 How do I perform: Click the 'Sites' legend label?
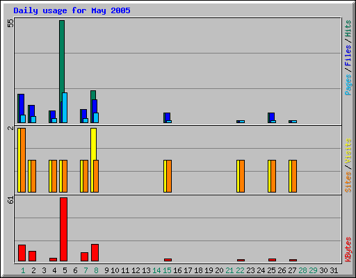[348, 182]
